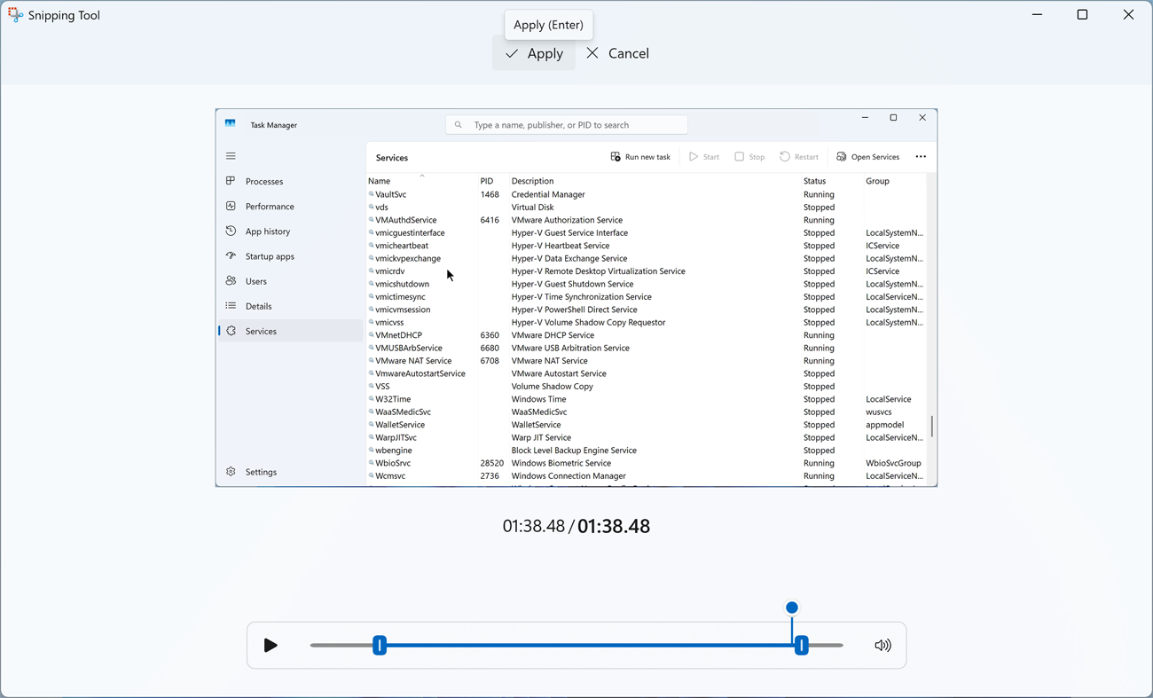The image size is (1153, 698).
Task: Click the Snipping Tool app icon in the title bar
Action: tap(15, 15)
